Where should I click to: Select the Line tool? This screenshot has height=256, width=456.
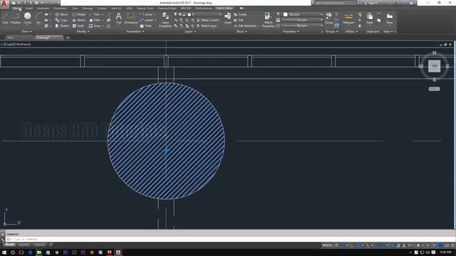tap(5, 18)
